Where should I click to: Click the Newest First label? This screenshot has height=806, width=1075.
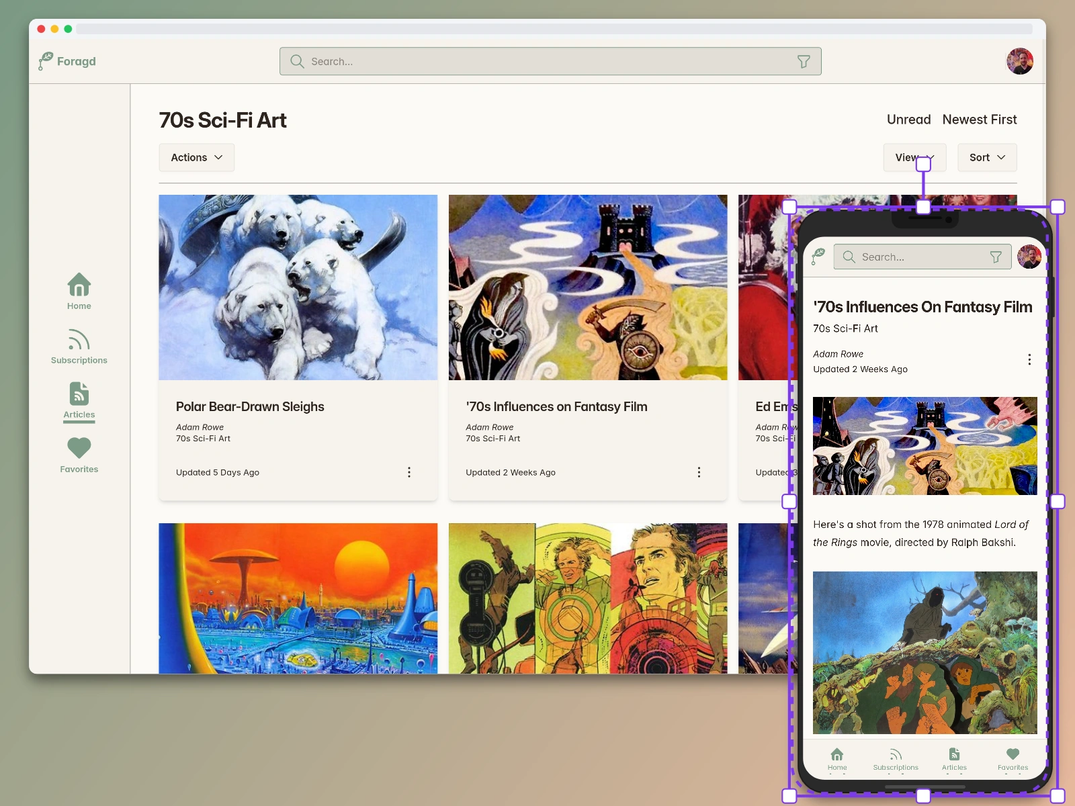979,120
